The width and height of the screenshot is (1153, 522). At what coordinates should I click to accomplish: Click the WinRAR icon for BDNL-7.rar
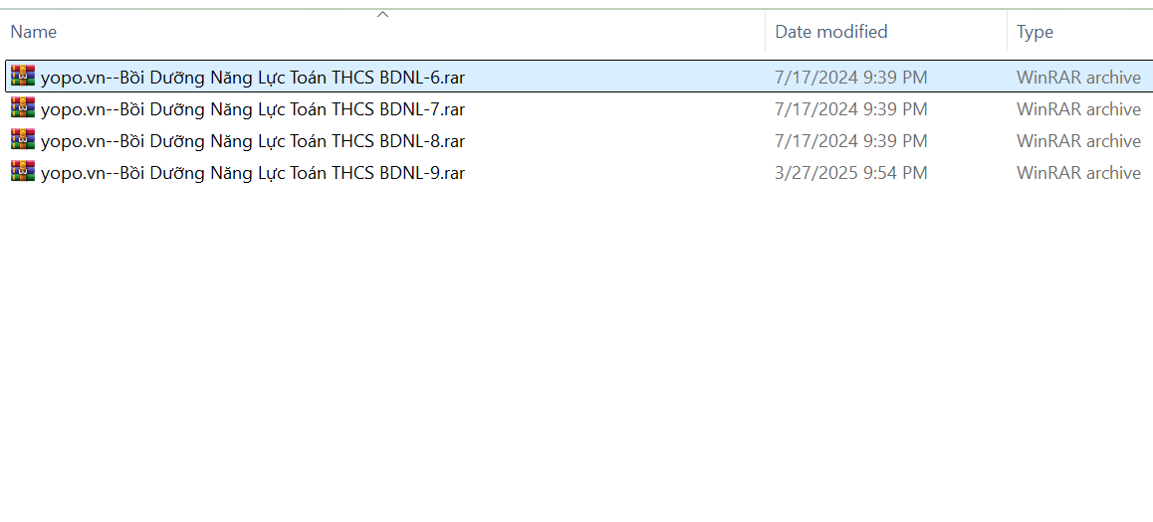(x=23, y=108)
